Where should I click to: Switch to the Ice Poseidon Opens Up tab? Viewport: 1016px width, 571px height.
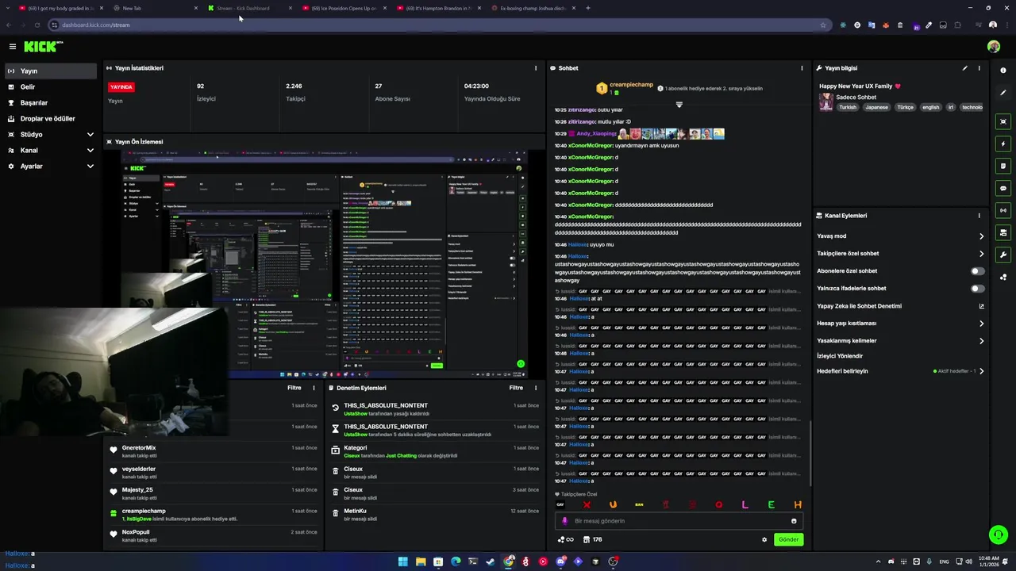point(344,8)
